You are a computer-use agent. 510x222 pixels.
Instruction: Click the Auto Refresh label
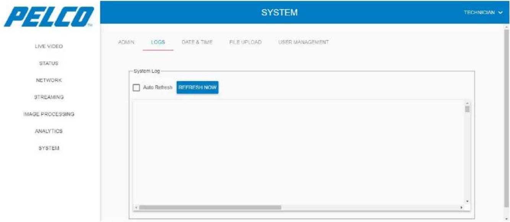[x=158, y=88]
